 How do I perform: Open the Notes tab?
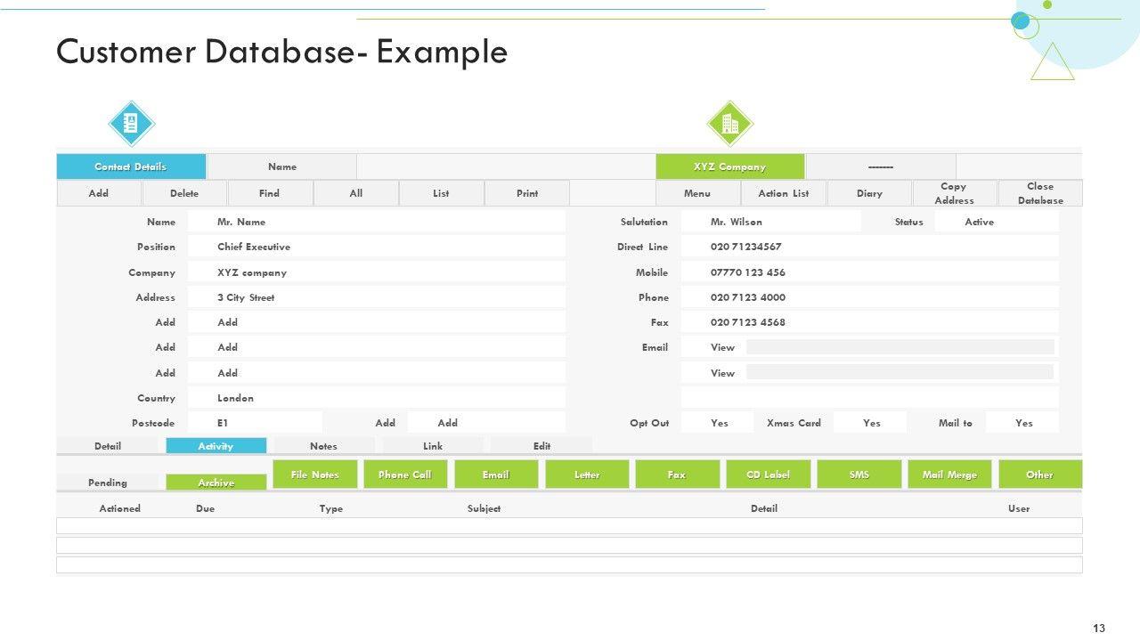click(323, 446)
